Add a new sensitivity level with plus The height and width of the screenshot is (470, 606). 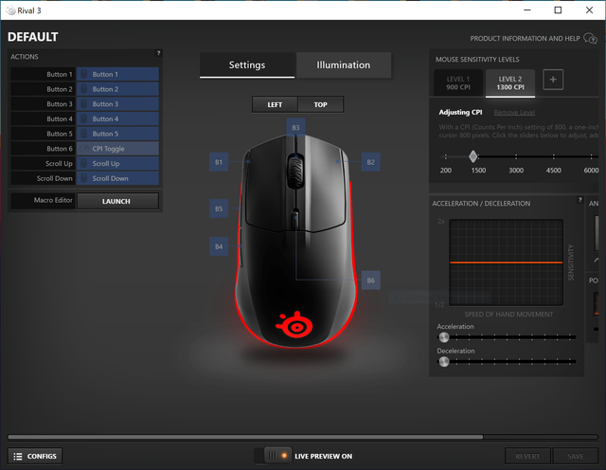coord(553,80)
